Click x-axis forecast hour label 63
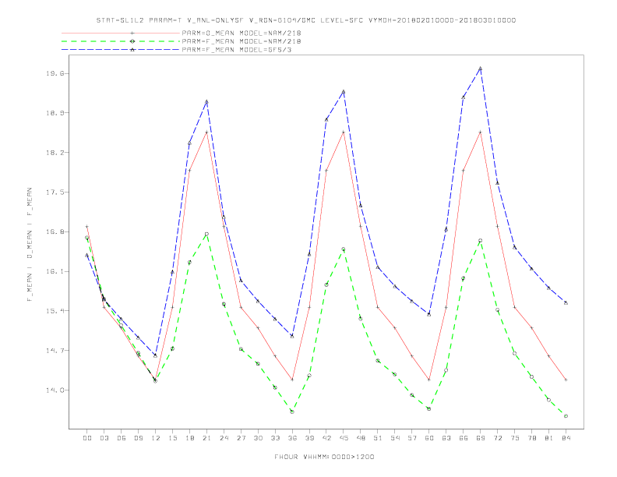Viewport: 617px width, 477px height. click(446, 438)
